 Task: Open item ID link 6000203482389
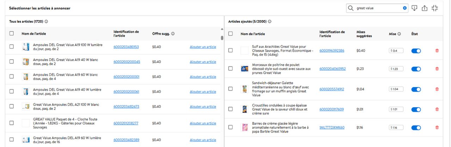pyautogui.click(x=126, y=140)
